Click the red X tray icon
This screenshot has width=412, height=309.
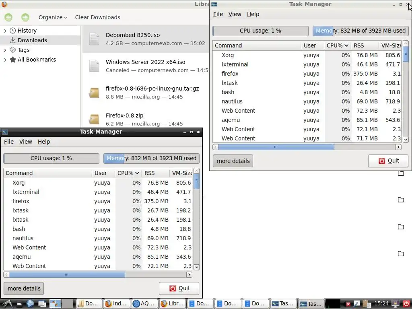(x=348, y=304)
